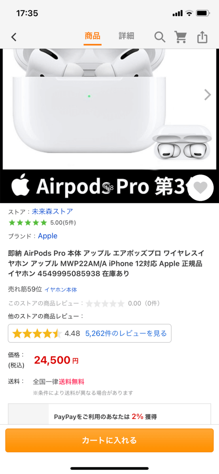Open the Apple brand link
219x474 pixels.
(x=47, y=236)
